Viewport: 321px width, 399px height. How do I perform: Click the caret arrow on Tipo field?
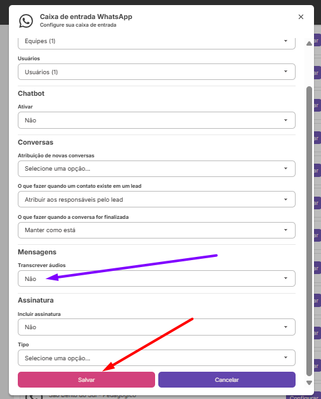(x=285, y=358)
